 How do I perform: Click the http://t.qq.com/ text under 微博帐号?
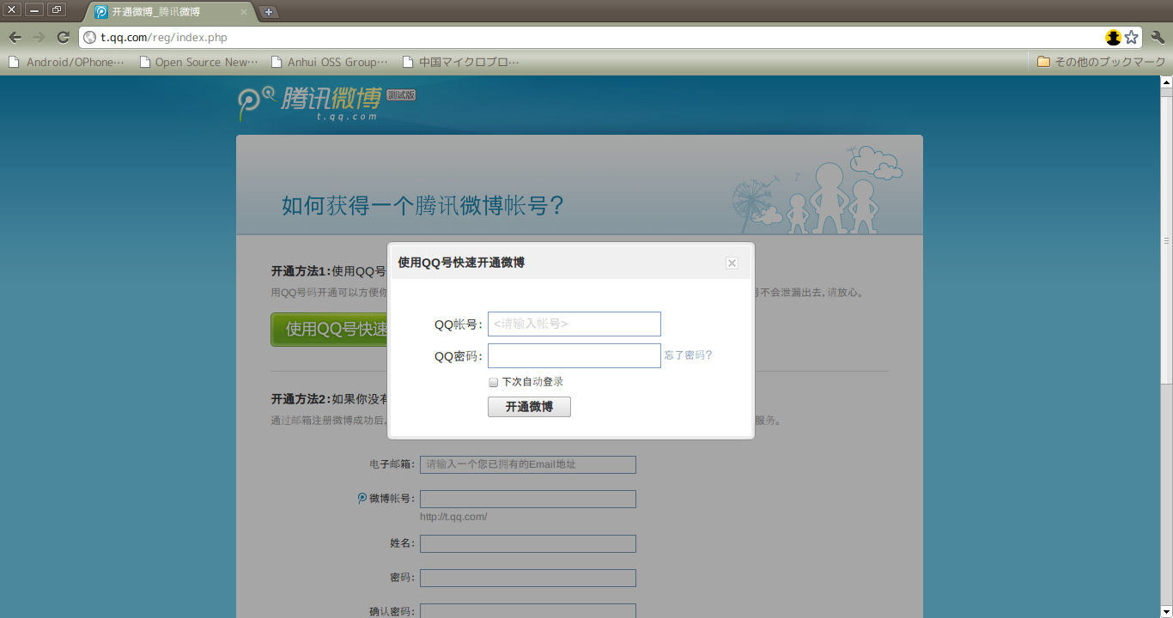(x=453, y=517)
